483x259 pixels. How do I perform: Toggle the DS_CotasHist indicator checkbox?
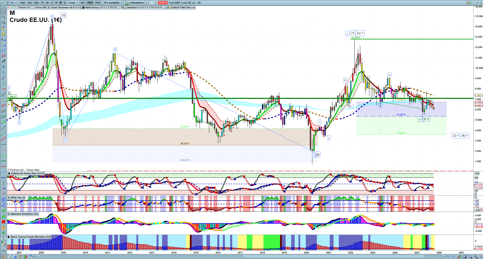[119, 8]
